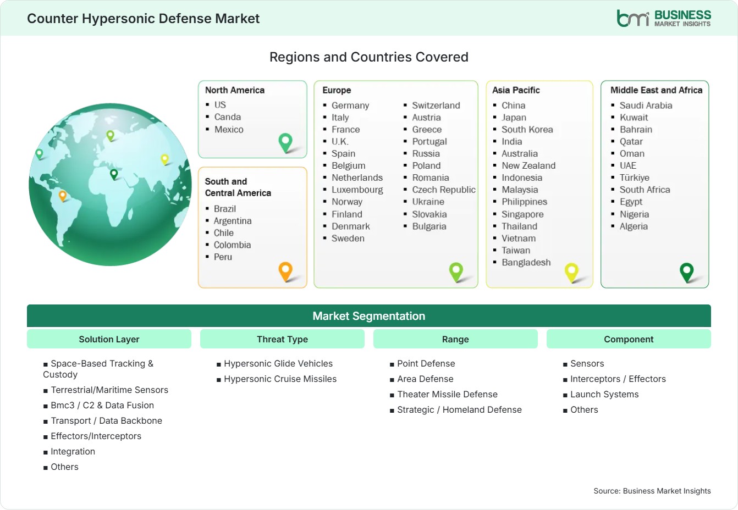Viewport: 738px width, 510px height.
Task: Click the Counter Hypersonic Defense Market title
Action: [143, 18]
